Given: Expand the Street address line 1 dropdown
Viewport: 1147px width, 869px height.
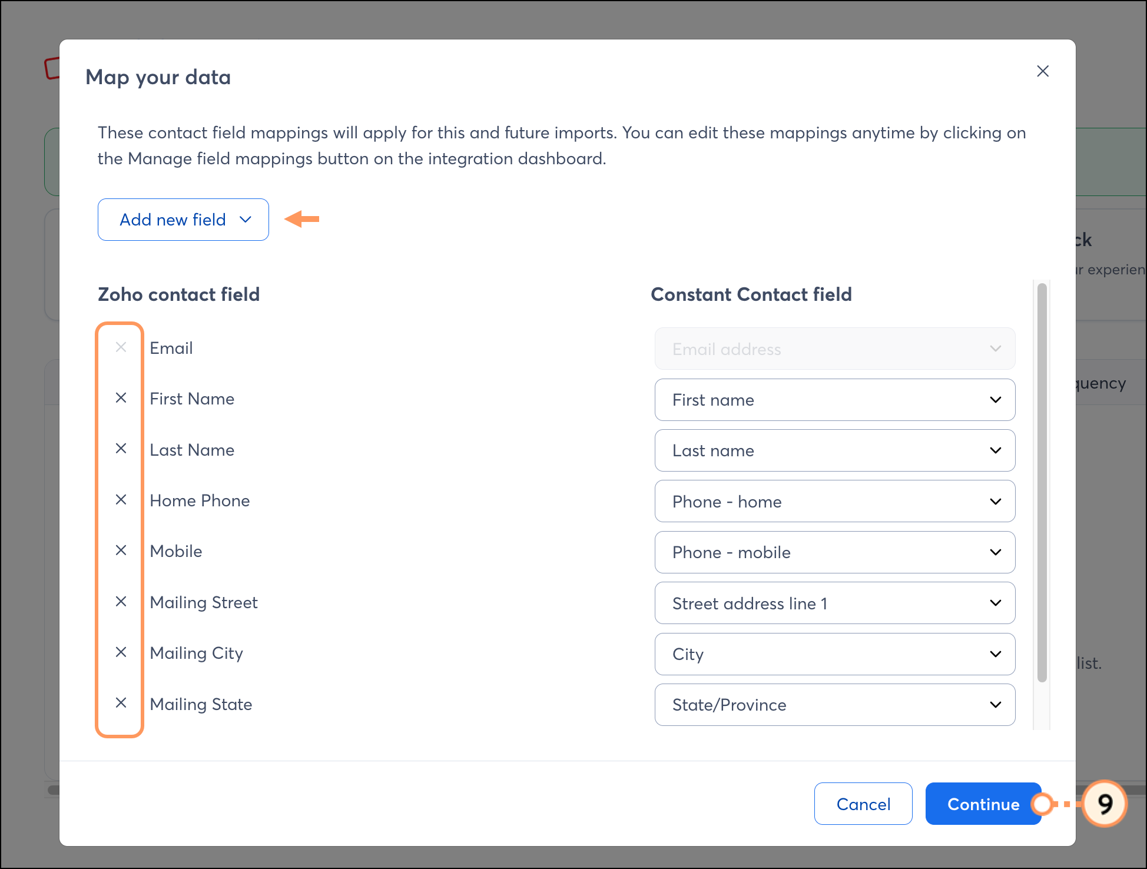Looking at the screenshot, I should click(834, 603).
